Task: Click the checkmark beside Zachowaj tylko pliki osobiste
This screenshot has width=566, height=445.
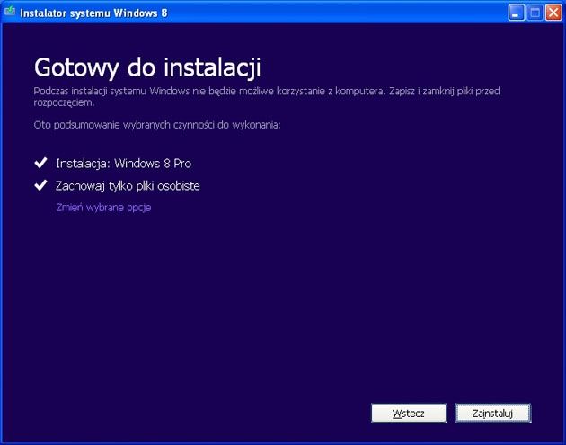Action: 40,185
